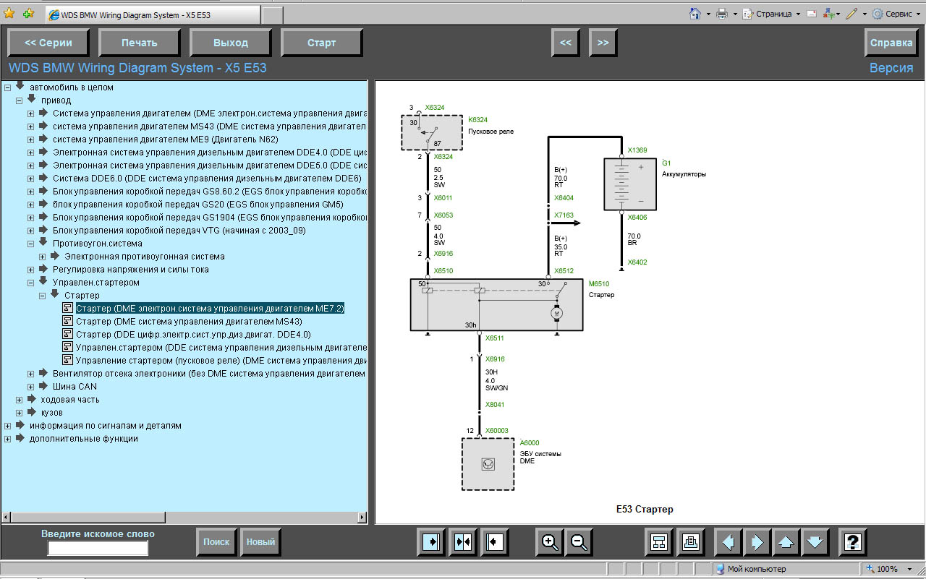Expand the 'ходовая часть' tree node
The image size is (926, 579).
pos(20,400)
